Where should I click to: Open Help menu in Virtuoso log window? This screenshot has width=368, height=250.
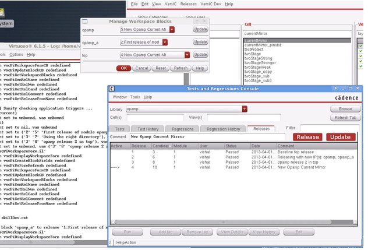click(x=31, y=55)
